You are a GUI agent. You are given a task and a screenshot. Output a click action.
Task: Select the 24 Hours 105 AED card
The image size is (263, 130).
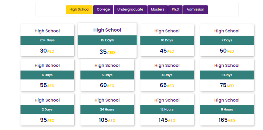107,110
